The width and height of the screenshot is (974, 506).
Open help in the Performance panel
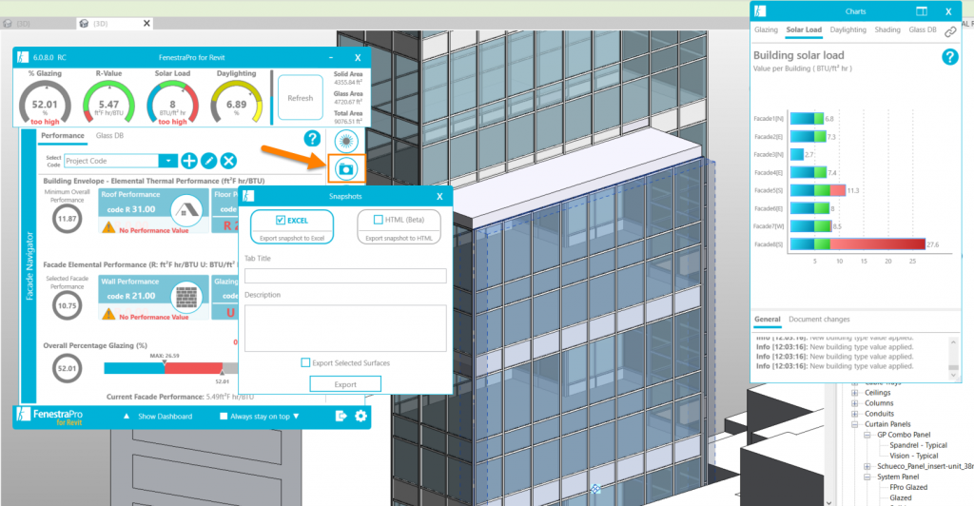coord(312,139)
